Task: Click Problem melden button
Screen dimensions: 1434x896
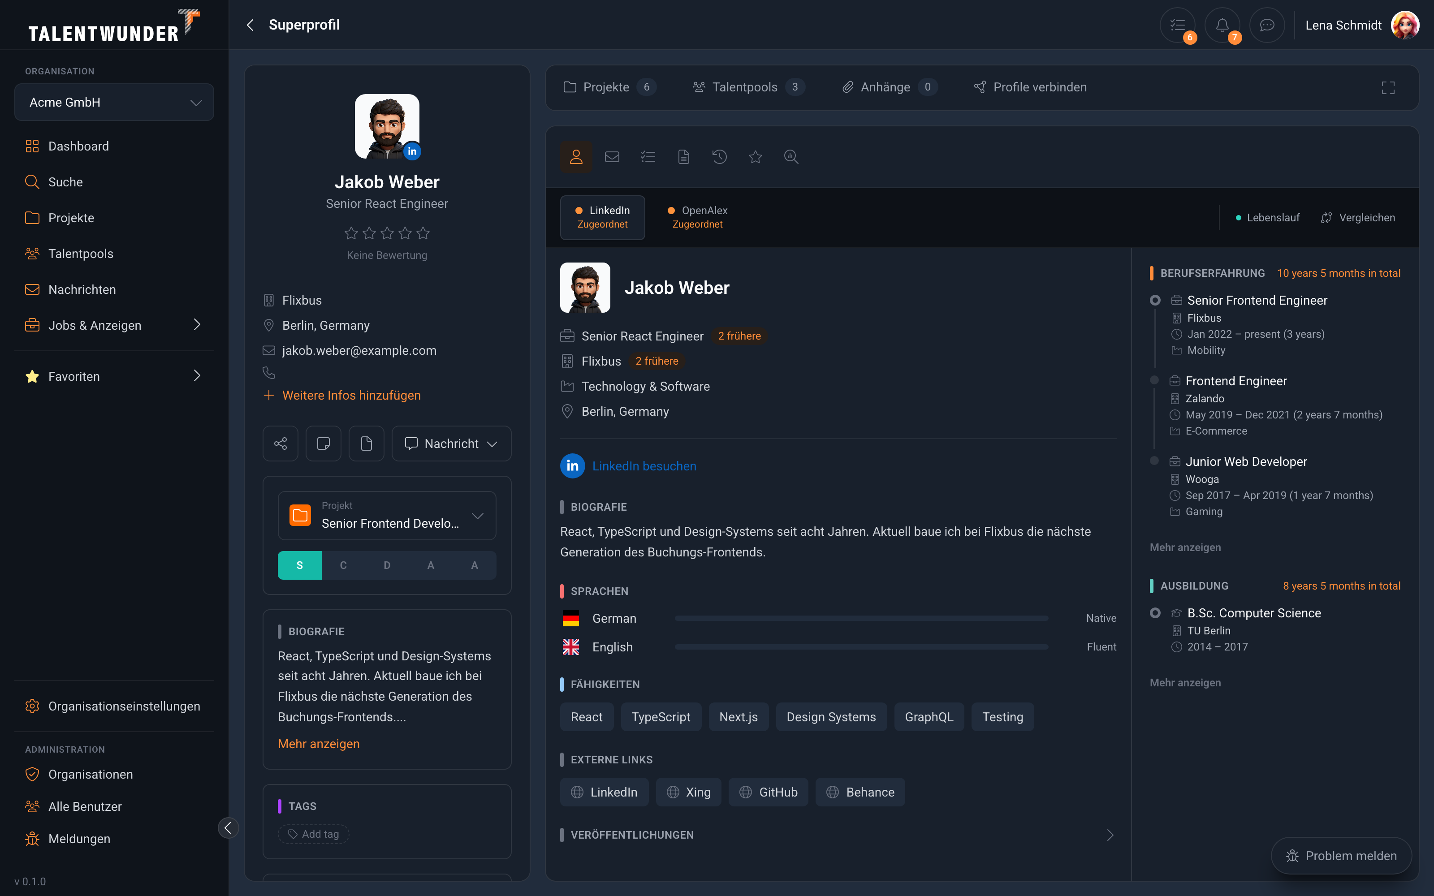Action: coord(1341,856)
